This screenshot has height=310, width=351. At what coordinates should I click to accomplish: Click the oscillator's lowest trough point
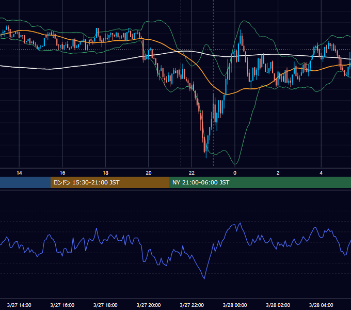coord(204,278)
